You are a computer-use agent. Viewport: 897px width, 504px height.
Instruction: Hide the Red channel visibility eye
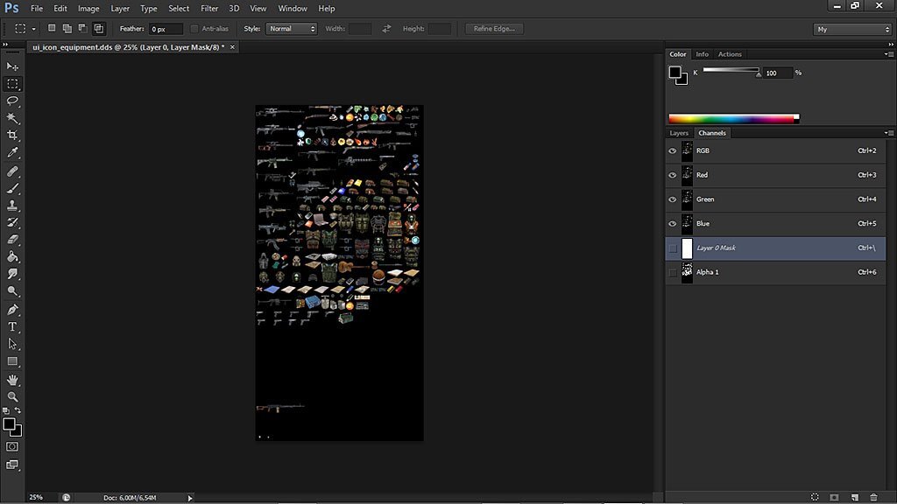click(x=673, y=175)
